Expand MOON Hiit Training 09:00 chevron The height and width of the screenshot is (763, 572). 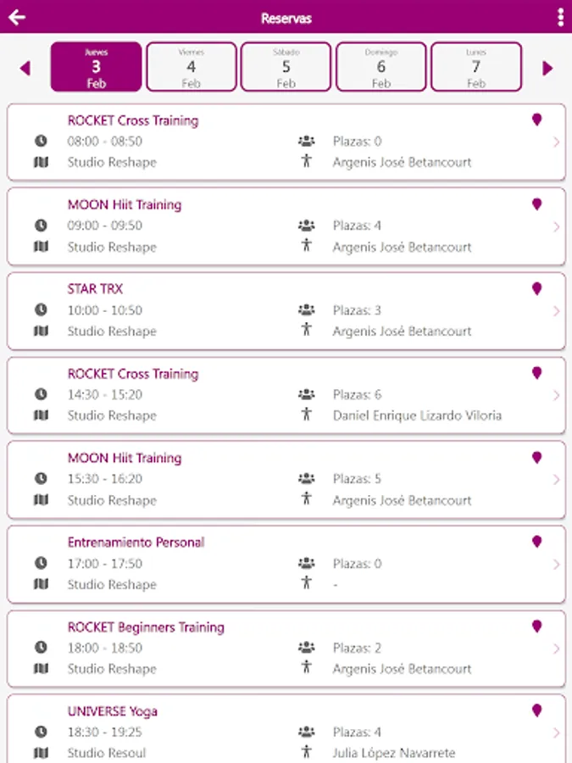[x=557, y=226]
